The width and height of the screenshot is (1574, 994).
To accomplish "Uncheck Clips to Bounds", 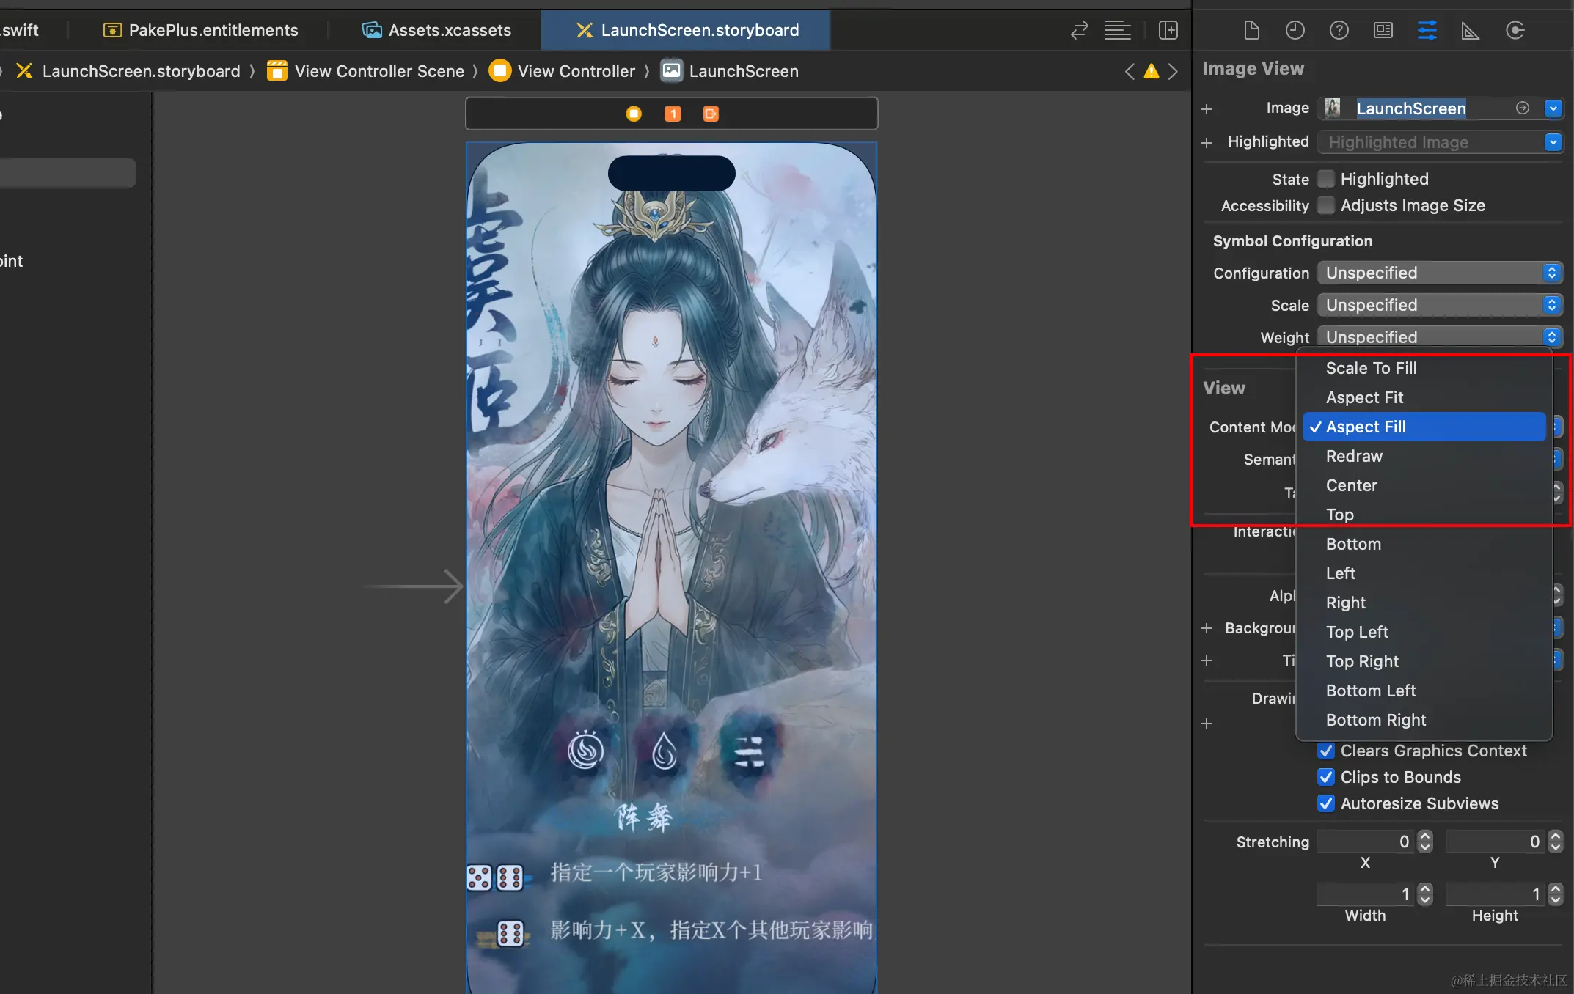I will coord(1326,777).
